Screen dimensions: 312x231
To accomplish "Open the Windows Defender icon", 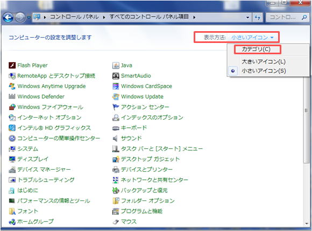I will pos(12,96).
